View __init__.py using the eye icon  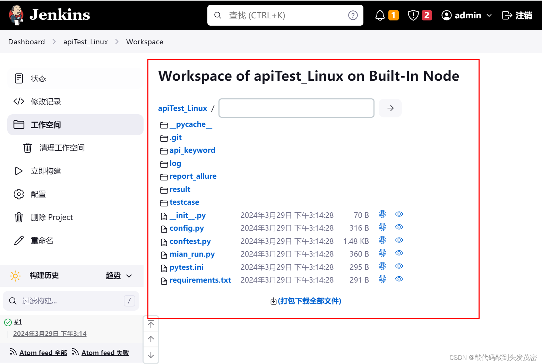tap(399, 214)
